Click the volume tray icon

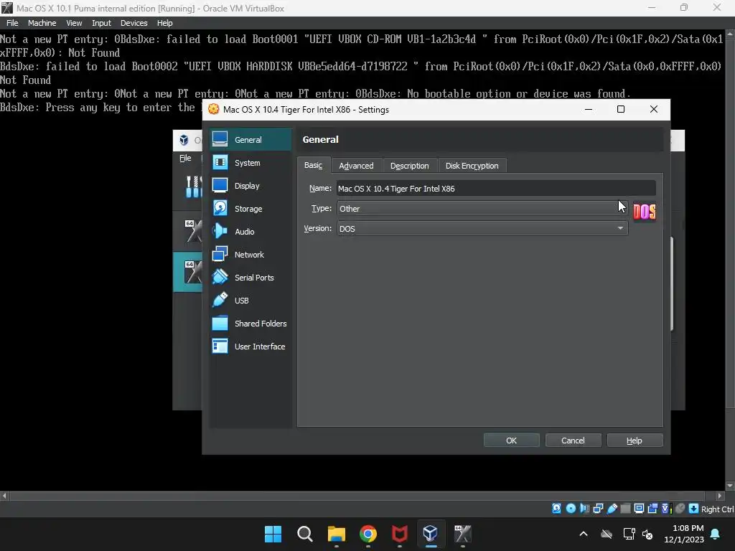(647, 534)
